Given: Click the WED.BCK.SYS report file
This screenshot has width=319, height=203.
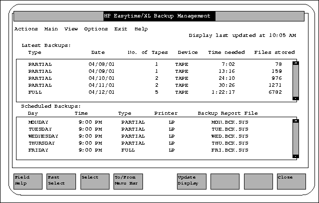Looking at the screenshot, I should click(229, 136).
